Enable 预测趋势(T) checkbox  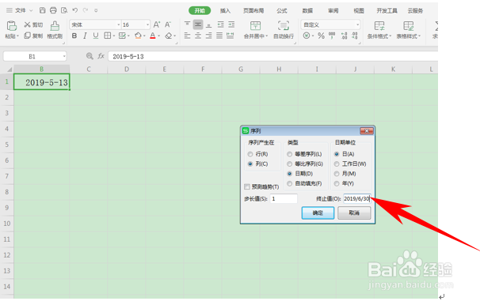[x=247, y=186]
